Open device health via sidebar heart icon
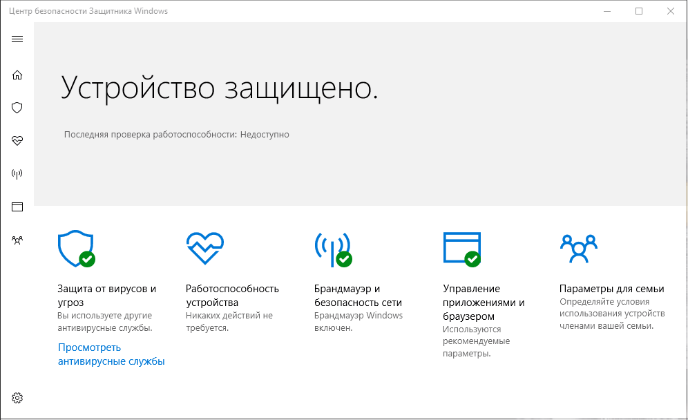 pyautogui.click(x=17, y=141)
